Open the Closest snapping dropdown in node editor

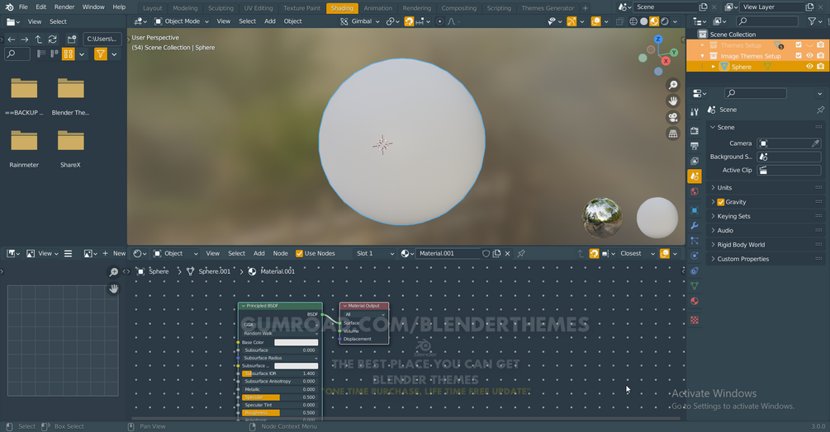(x=638, y=253)
